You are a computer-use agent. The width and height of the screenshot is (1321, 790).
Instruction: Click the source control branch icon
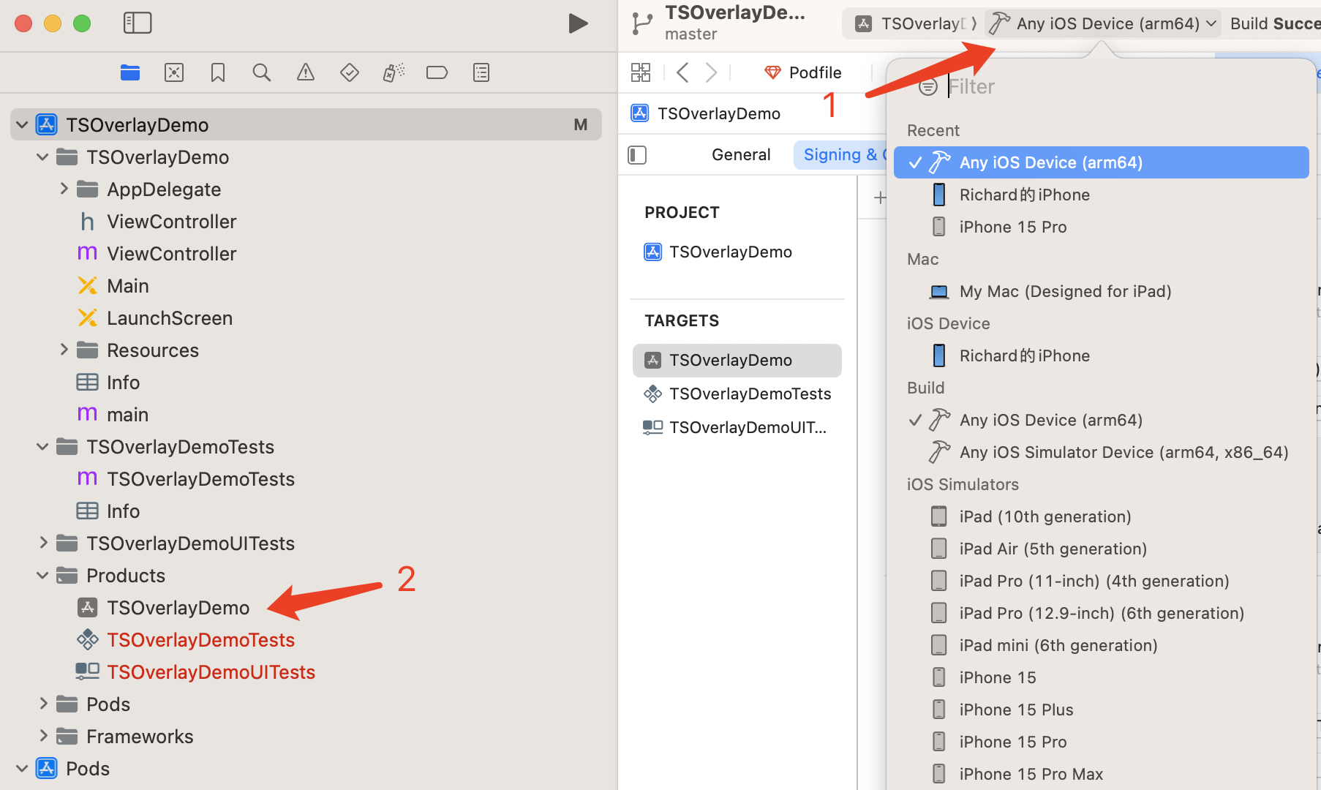(x=642, y=23)
